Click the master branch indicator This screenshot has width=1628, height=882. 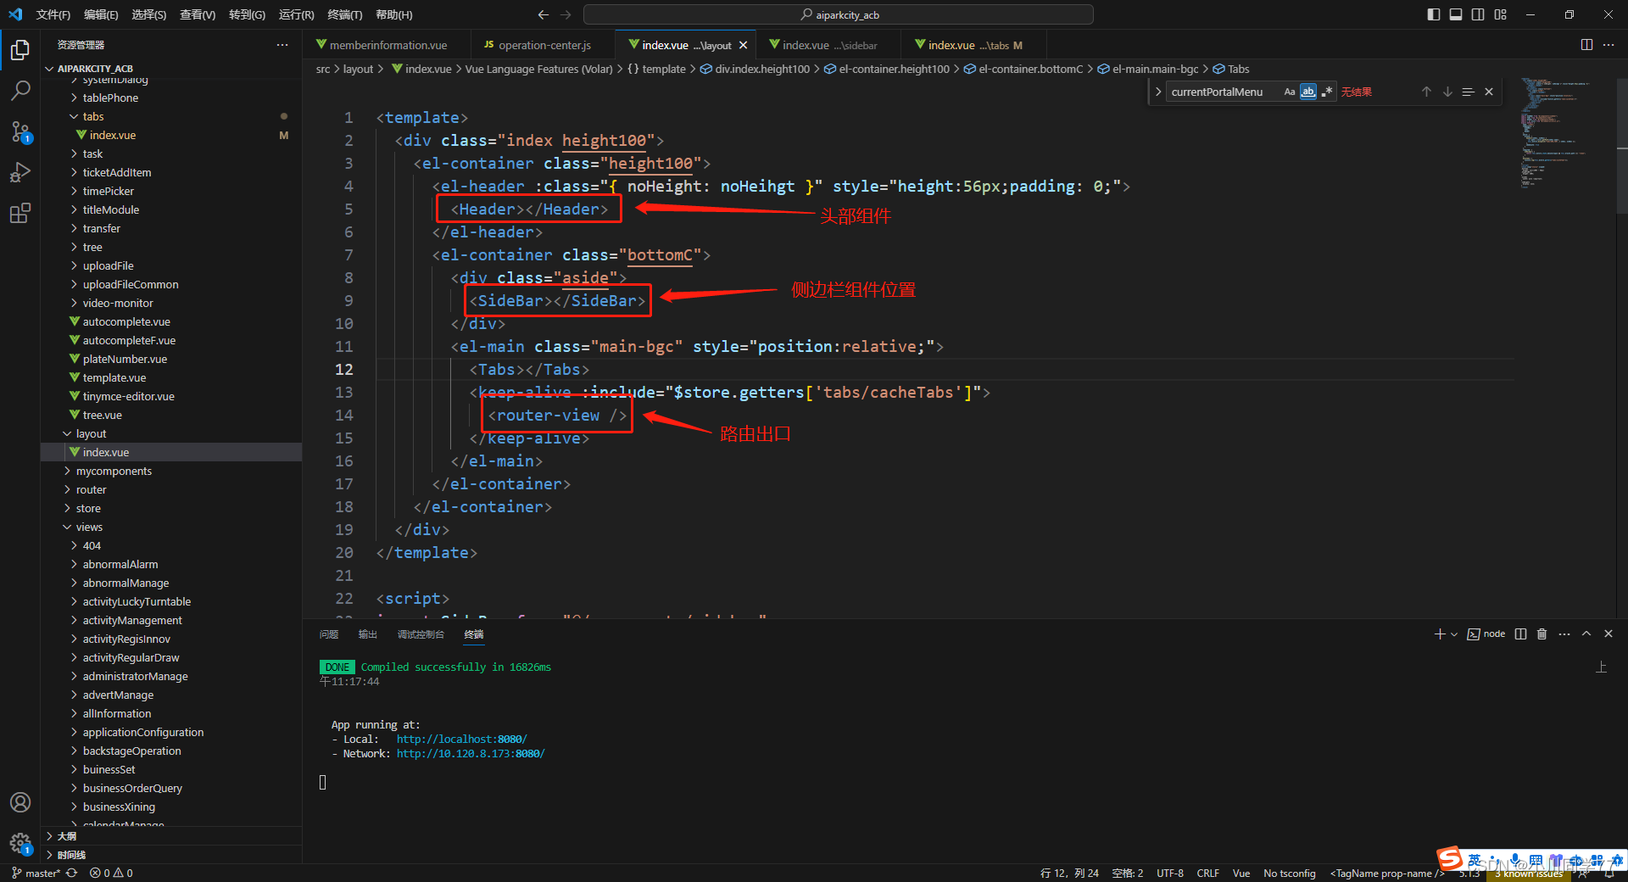pyautogui.click(x=38, y=873)
